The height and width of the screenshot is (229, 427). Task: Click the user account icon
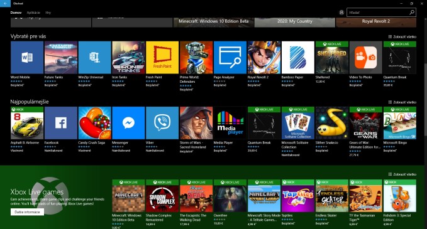[341, 13]
